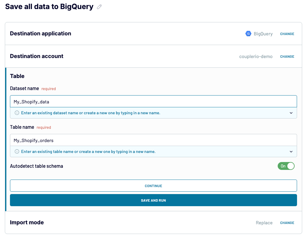Click the 'Replace' import mode value

point(264,223)
